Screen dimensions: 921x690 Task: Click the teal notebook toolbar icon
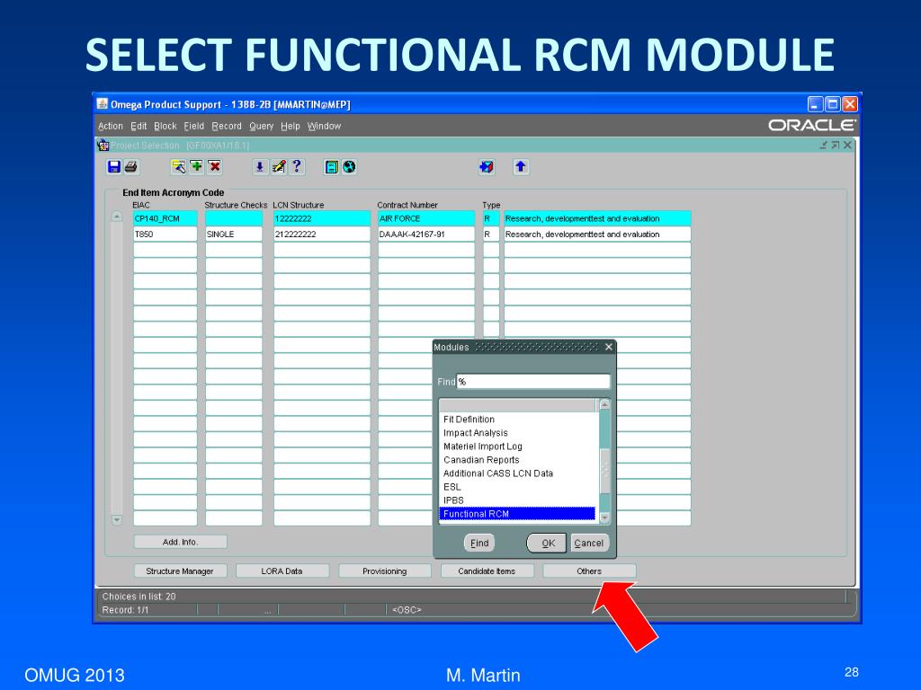click(331, 167)
